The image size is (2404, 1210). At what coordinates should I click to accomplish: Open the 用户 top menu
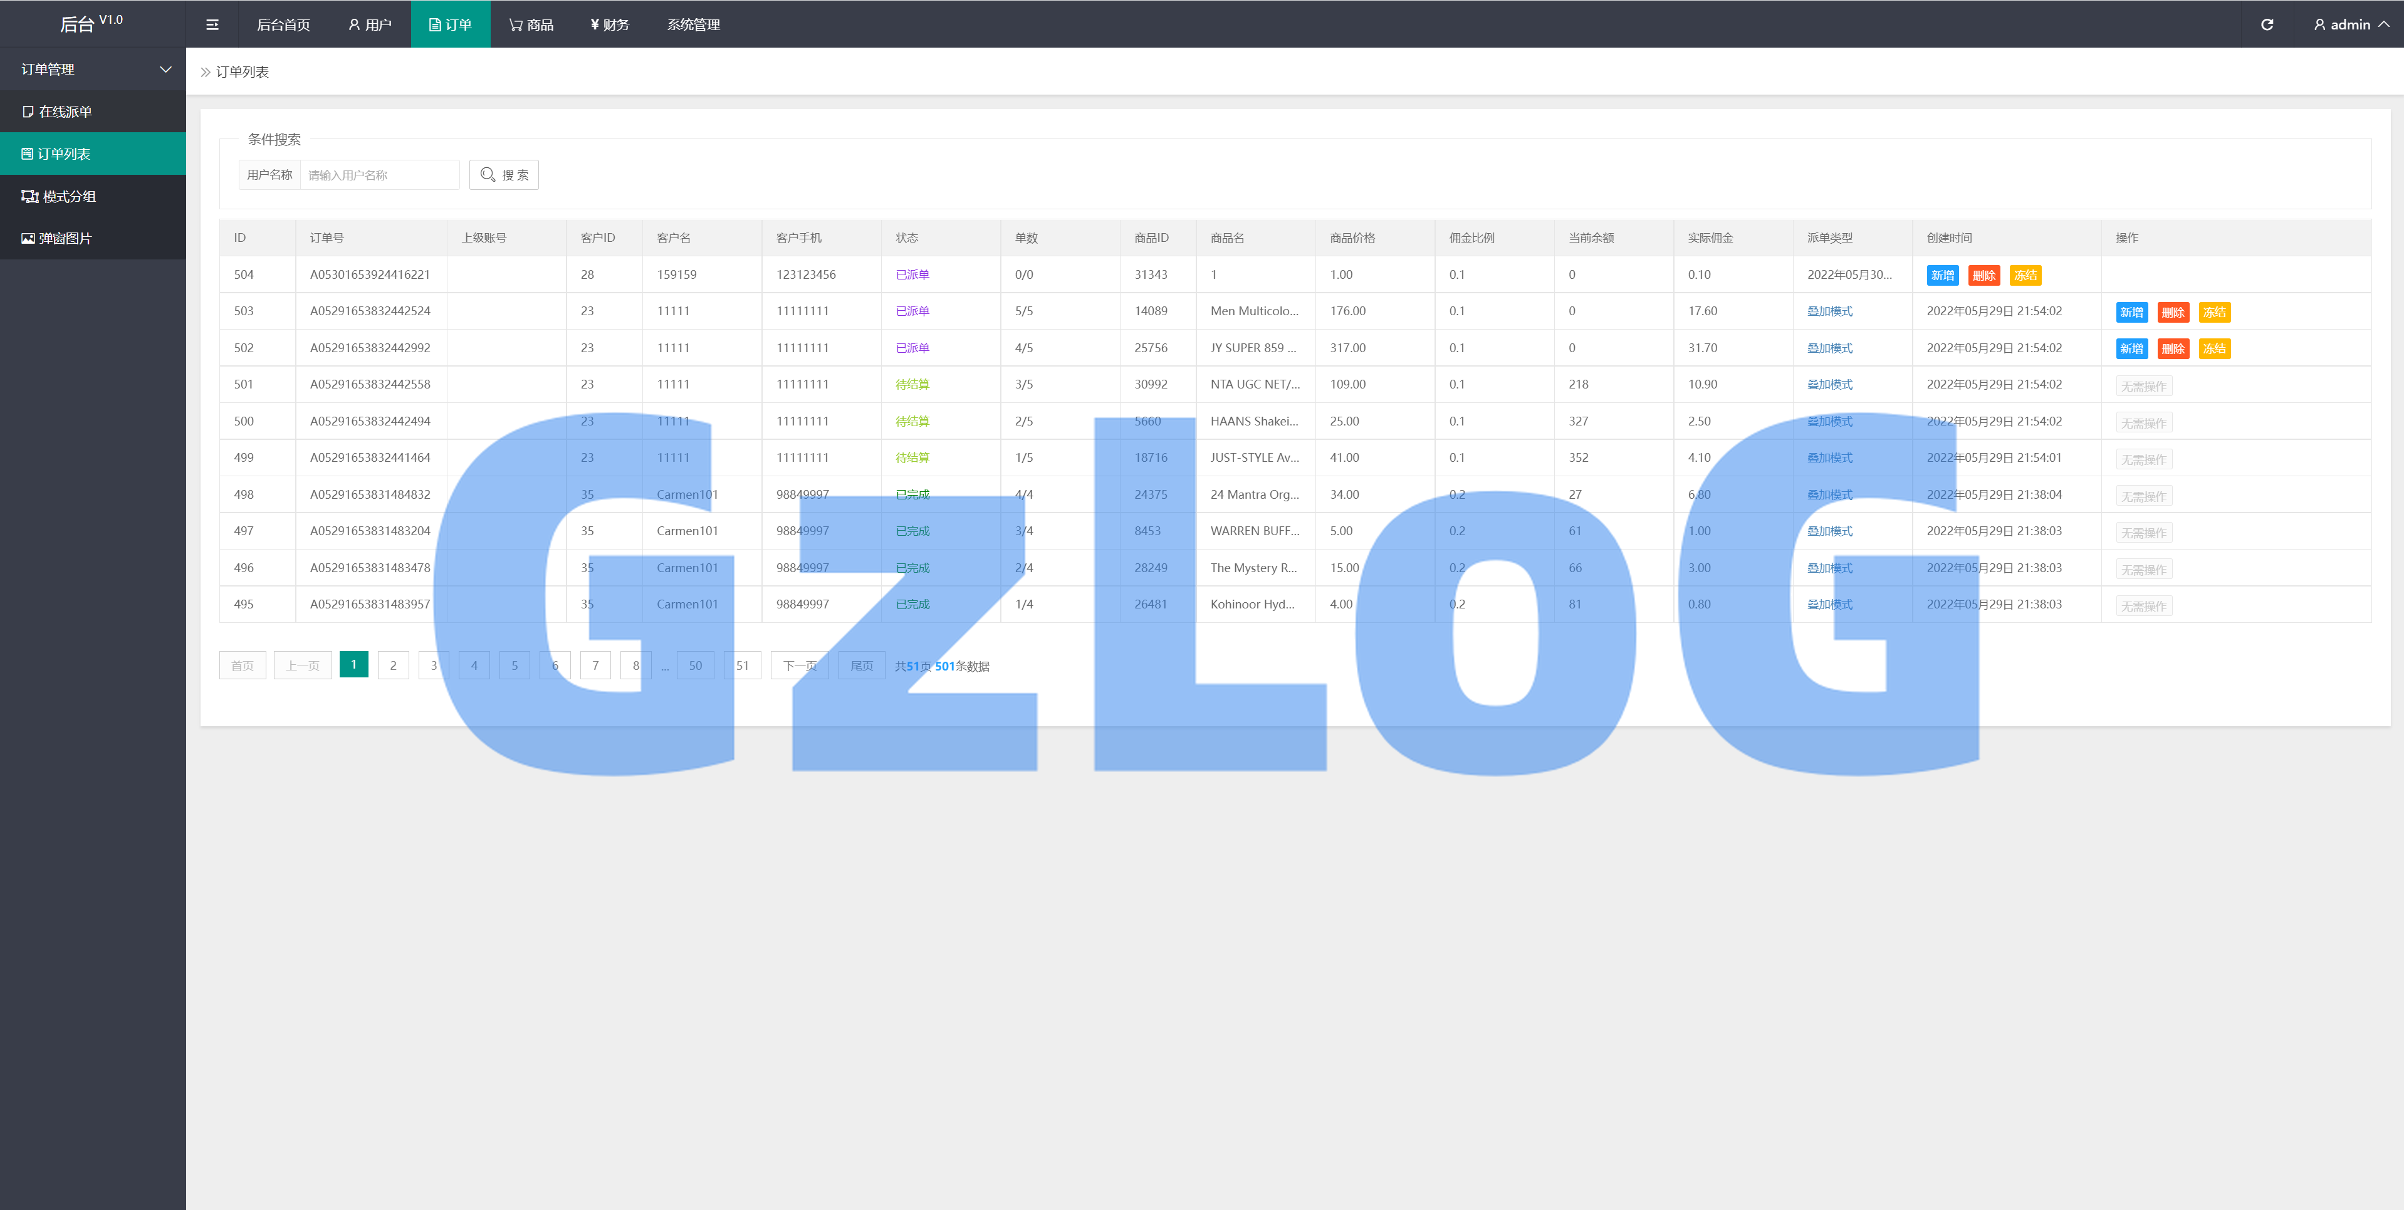point(370,24)
